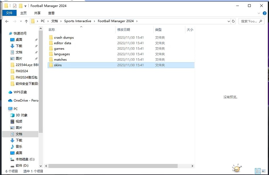This screenshot has width=269, height=175.
Task: Click the Properties quick access icon
Action: pyautogui.click(x=15, y=6)
